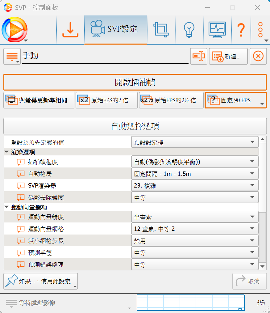The image size is (270, 313).
Task: Click the scrollbar up arrow
Action: click(262, 139)
